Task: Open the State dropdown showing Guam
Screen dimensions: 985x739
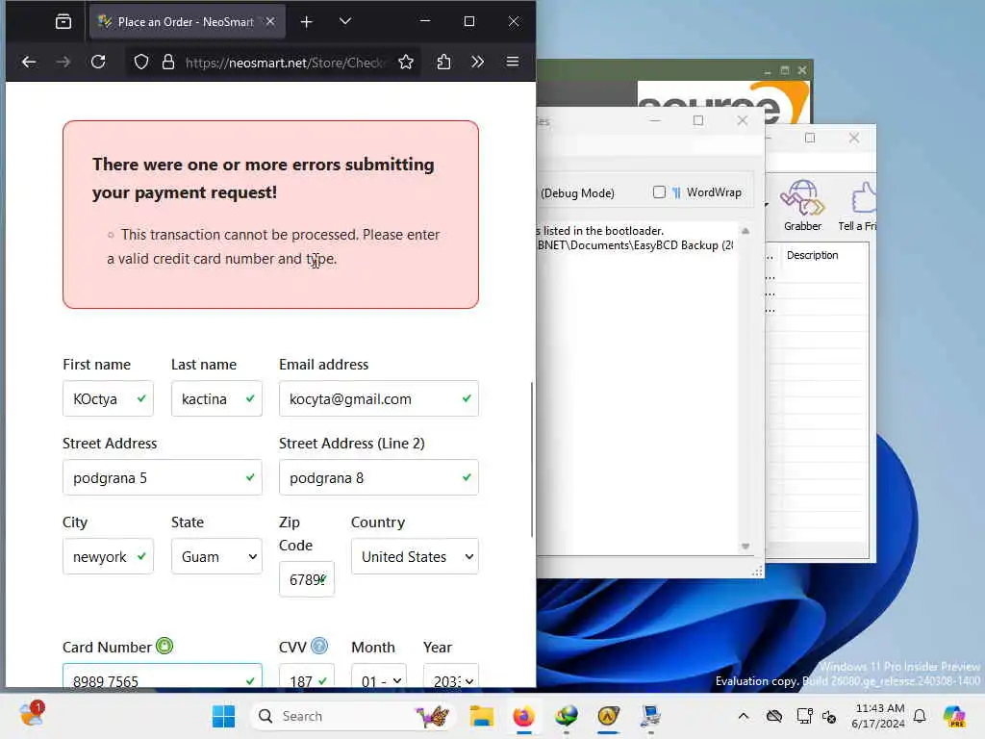Action: point(216,556)
